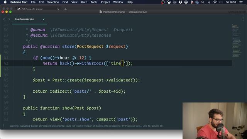Image resolution: width=247 pixels, height=139 pixels.
Task: Click the 'posts.show' string on line 52
Action: pyautogui.click(x=77, y=119)
